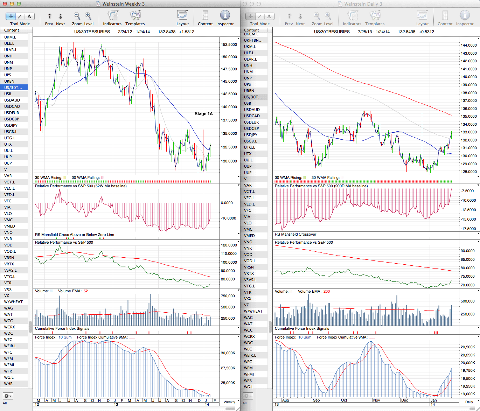This screenshot has height=411, width=480.
Task: Open the Templates toolbar menu
Action: tap(135, 16)
